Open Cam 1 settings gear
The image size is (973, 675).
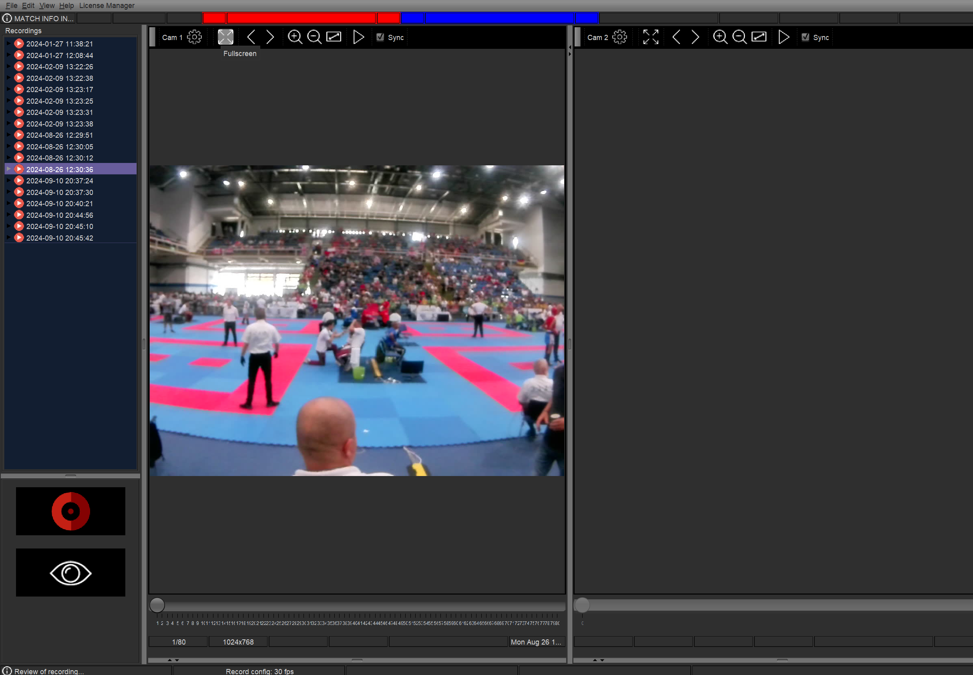coord(195,37)
